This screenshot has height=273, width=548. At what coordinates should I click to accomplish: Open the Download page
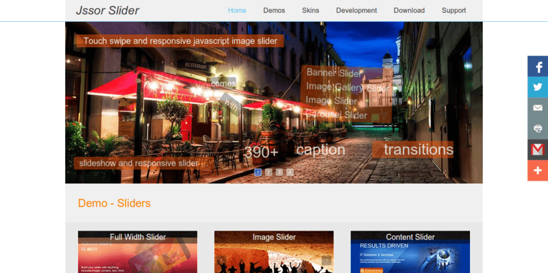409,10
